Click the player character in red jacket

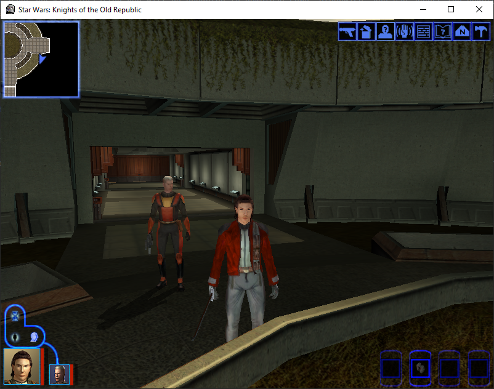(x=243, y=268)
